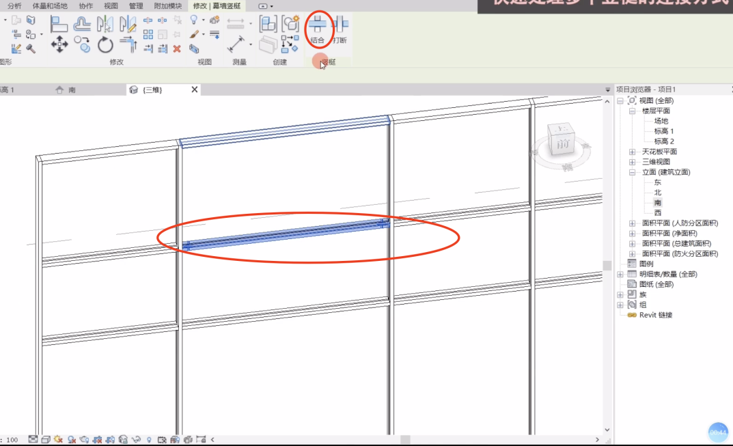
Task: Select the Move tool with four arrows
Action: 59,45
